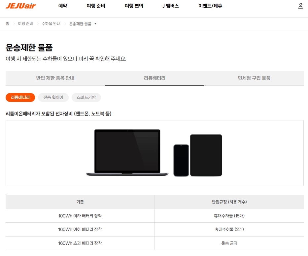Click the 반입규정 (허용 개수) column header
The image size is (308, 256).
[229, 202]
